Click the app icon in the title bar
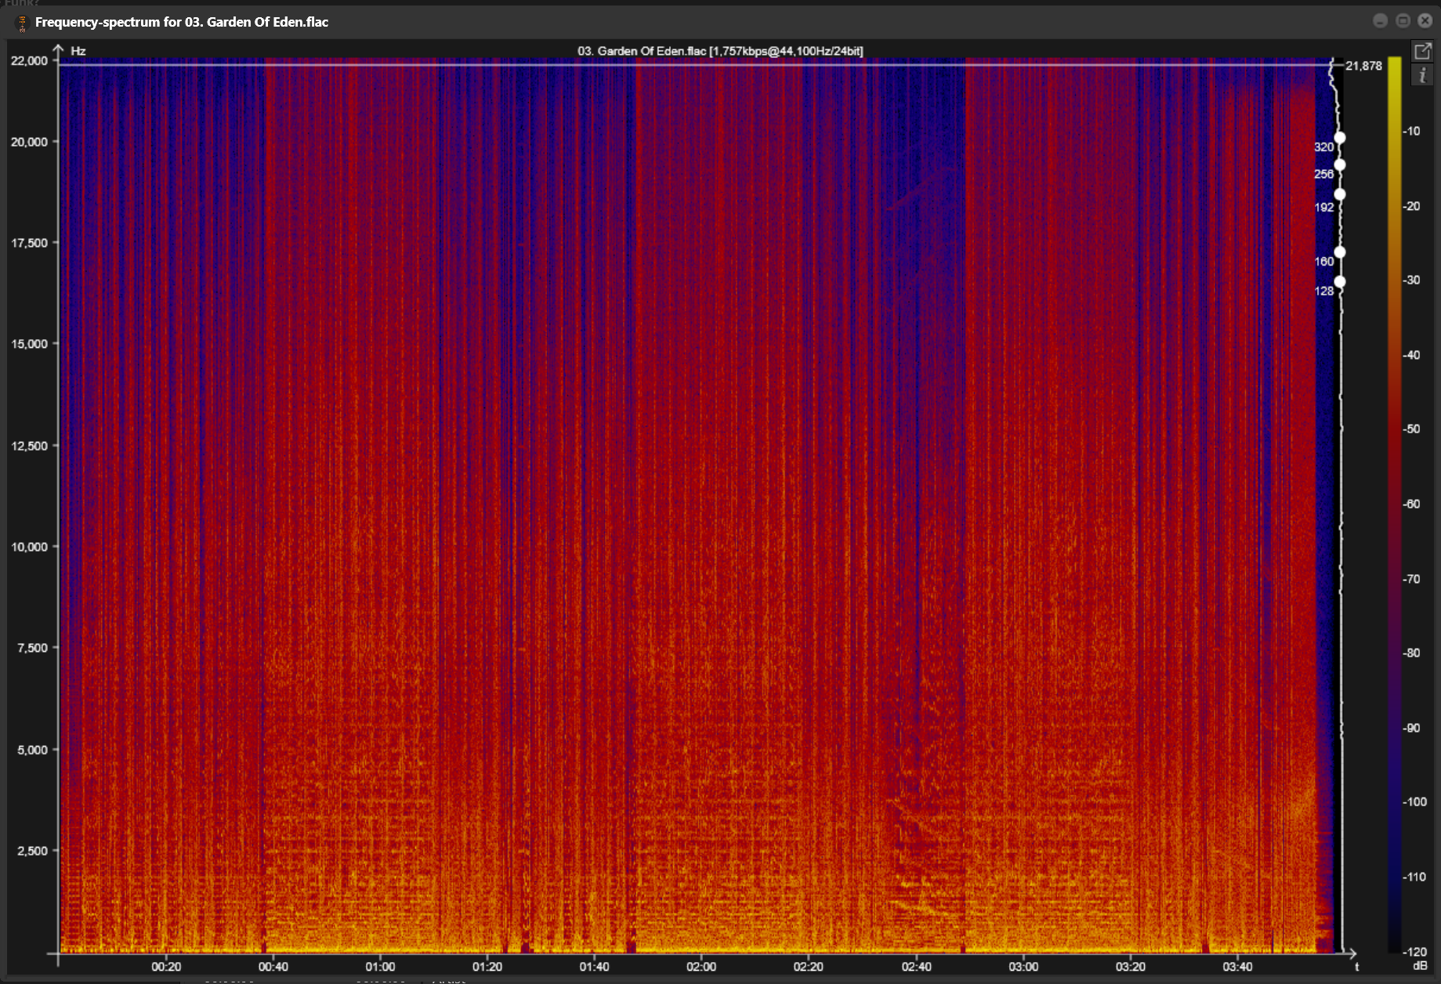This screenshot has width=1441, height=984. pos(21,23)
